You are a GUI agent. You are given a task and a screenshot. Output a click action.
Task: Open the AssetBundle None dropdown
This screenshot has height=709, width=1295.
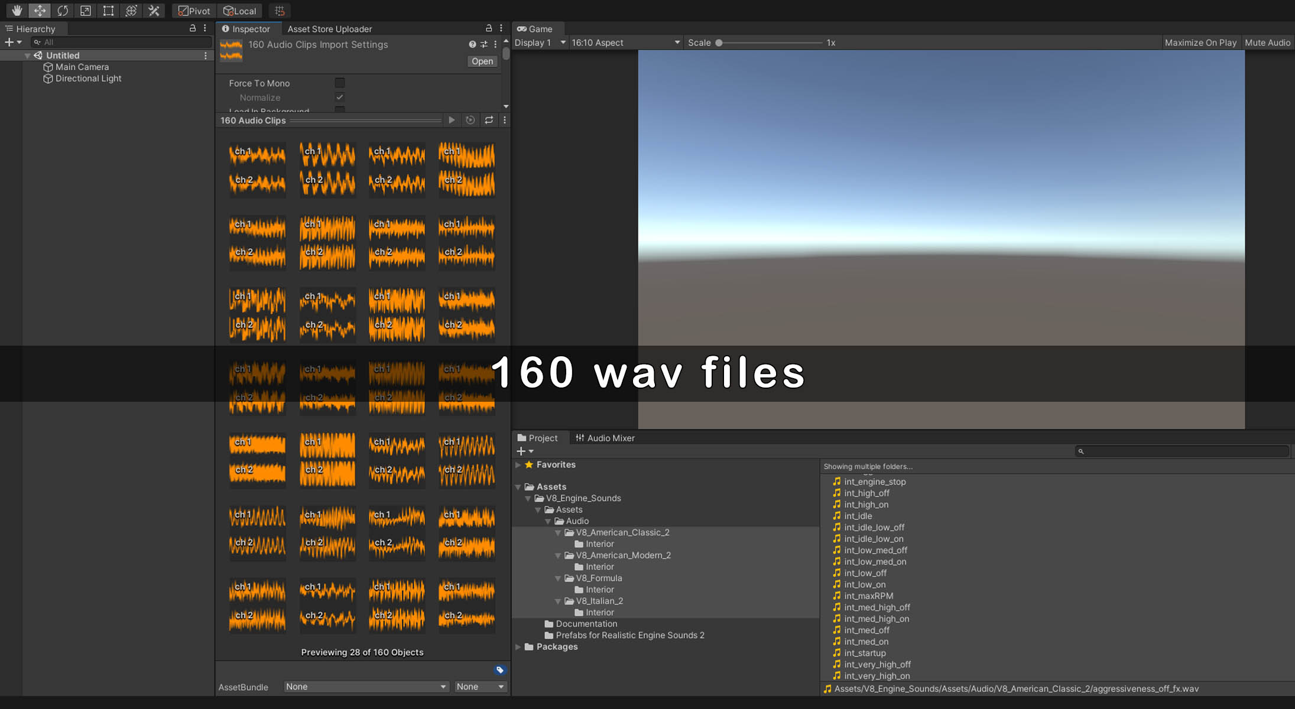[x=365, y=687]
